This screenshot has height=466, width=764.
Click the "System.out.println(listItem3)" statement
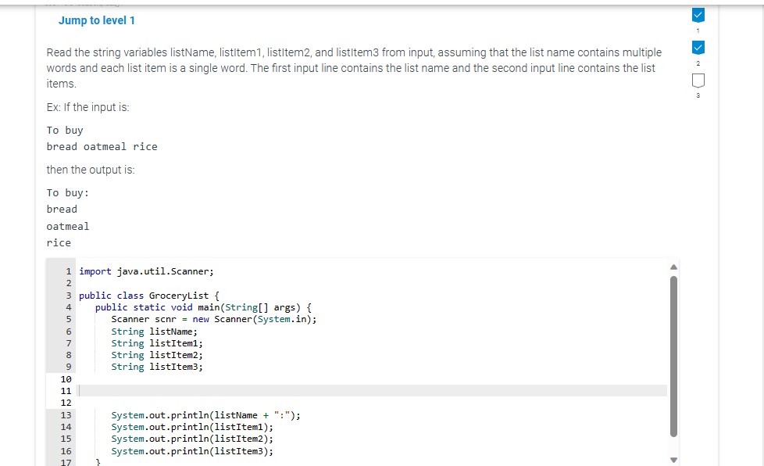[192, 450]
